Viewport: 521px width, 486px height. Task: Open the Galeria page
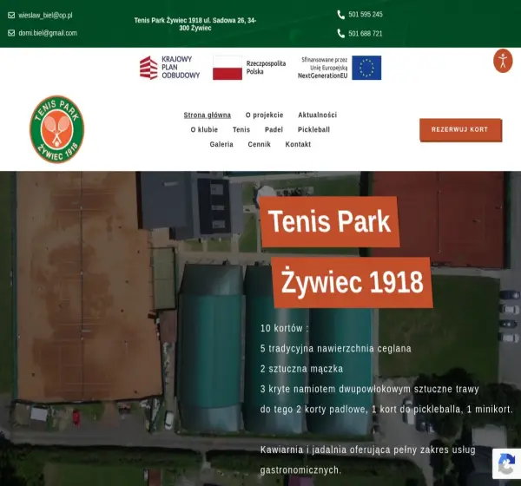tap(221, 144)
